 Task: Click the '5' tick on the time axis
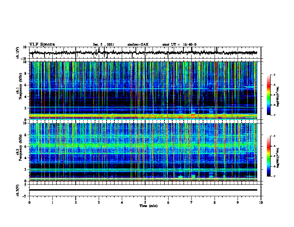click(145, 203)
